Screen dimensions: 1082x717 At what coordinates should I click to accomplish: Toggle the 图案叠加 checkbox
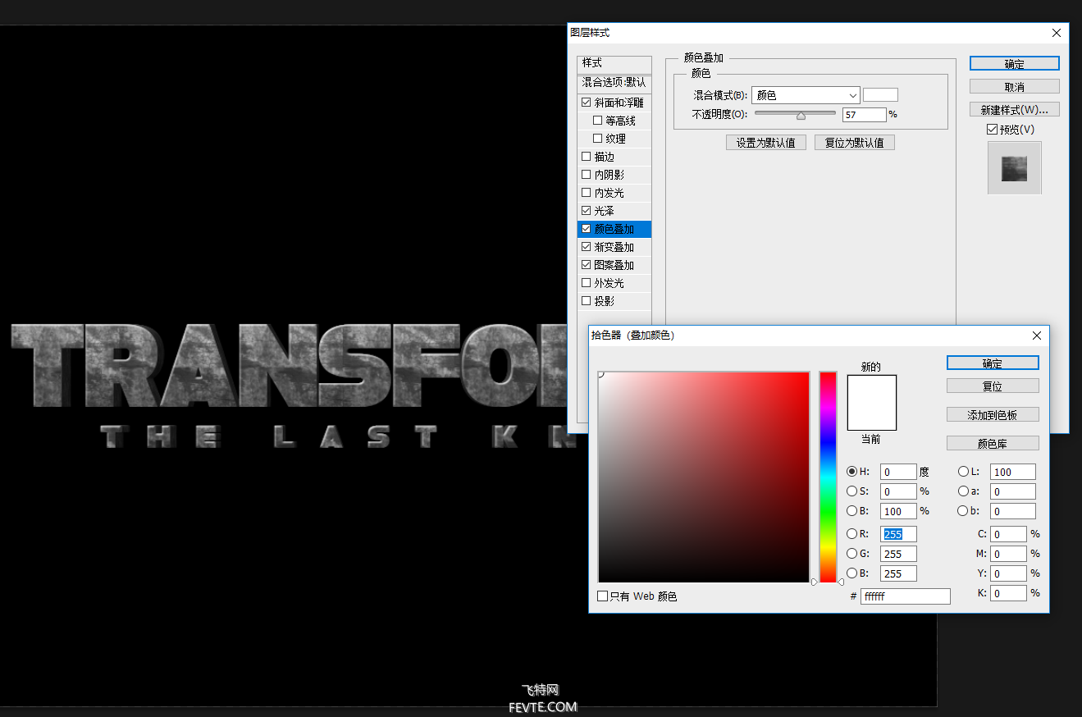tap(586, 265)
